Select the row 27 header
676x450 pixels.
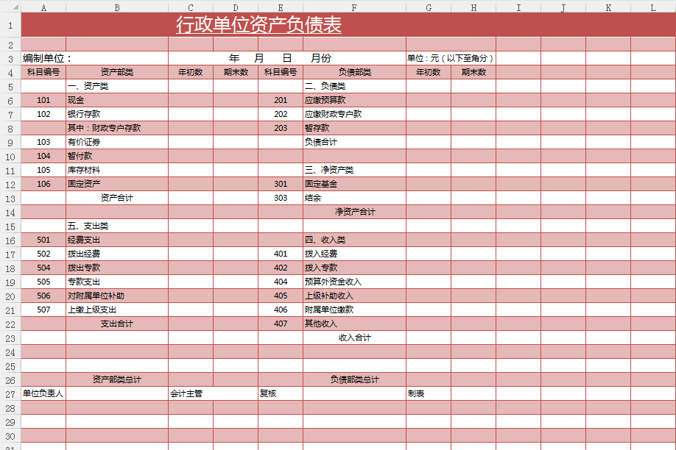tap(10, 393)
